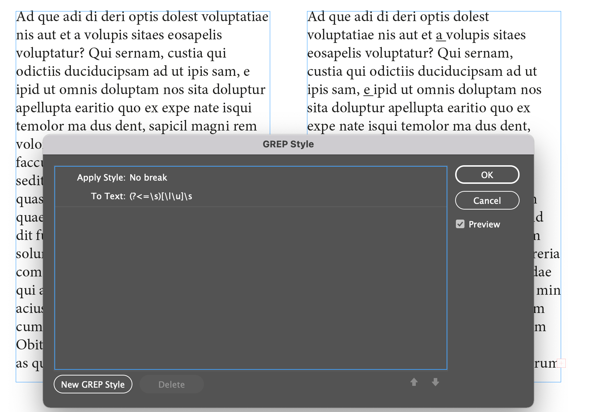This screenshot has height=412, width=589.
Task: Toggle Preview to refresh the layout
Action: pyautogui.click(x=460, y=224)
